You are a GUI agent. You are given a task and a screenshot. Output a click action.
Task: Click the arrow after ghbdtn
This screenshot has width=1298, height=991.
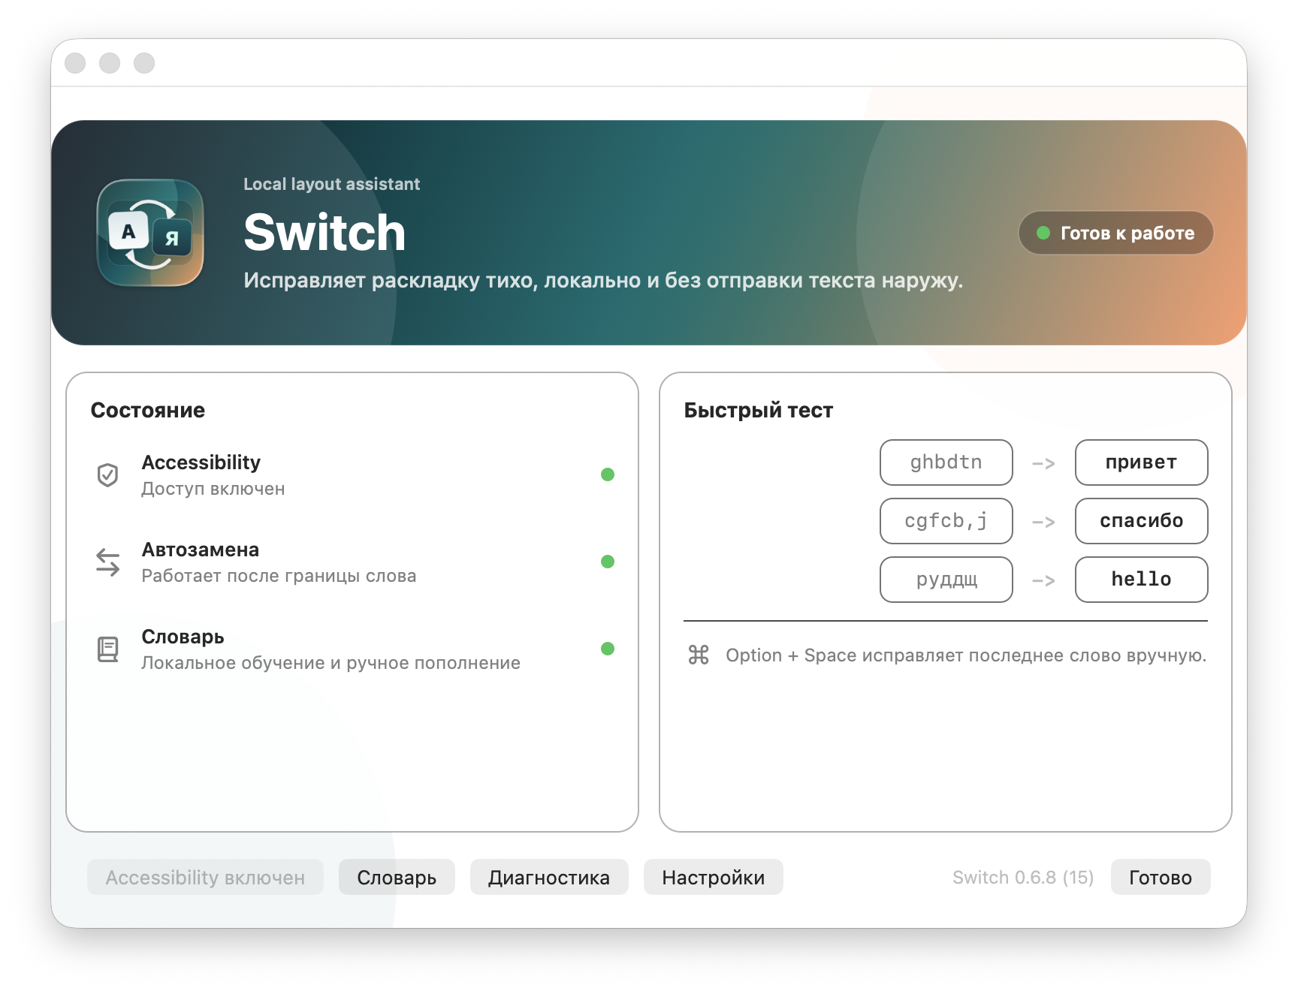point(1044,464)
